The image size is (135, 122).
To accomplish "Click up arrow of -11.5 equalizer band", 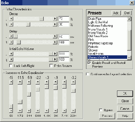I will [20, 82].
